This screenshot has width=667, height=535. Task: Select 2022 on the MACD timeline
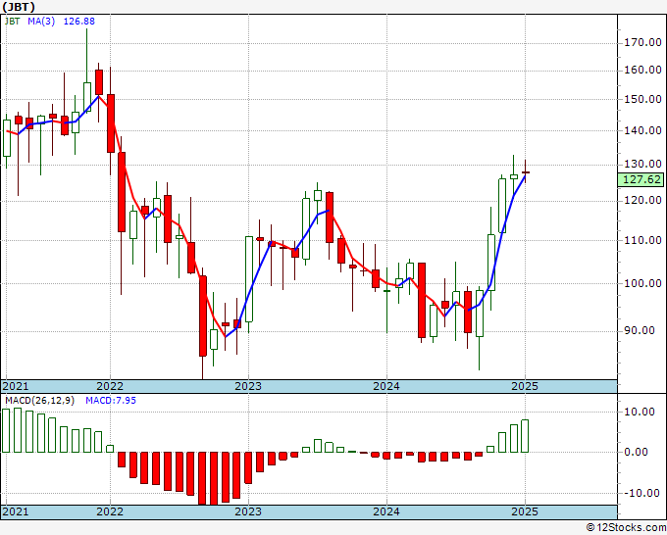(x=110, y=511)
